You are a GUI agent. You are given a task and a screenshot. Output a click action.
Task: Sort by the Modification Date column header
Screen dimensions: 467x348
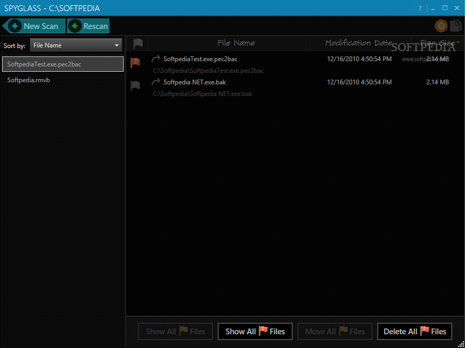[359, 43]
